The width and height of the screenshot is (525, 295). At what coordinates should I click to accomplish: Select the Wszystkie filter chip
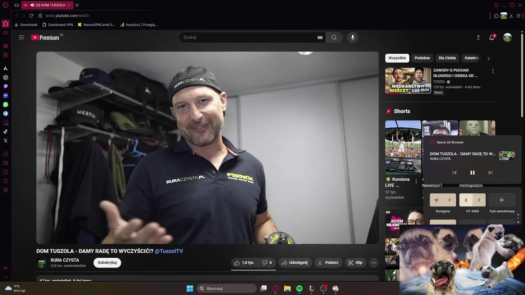397,58
